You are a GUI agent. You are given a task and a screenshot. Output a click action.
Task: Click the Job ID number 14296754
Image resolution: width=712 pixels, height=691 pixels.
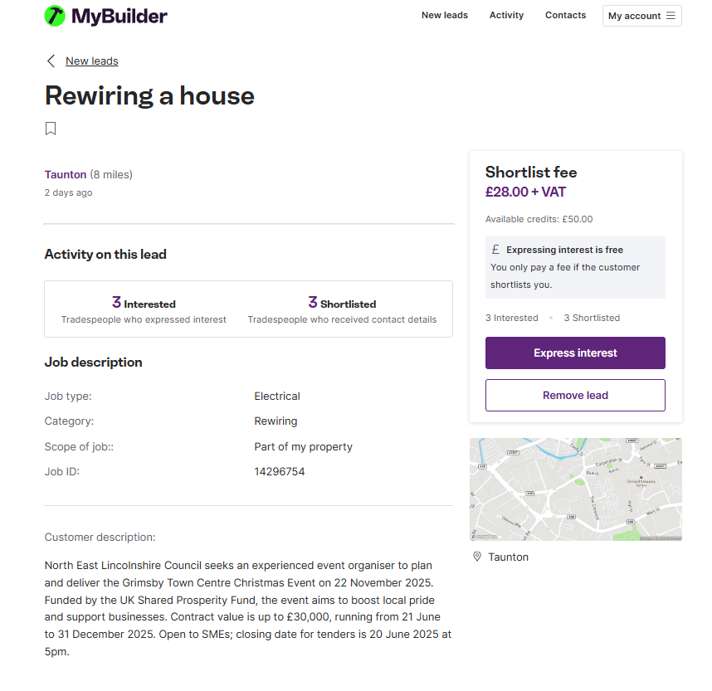[280, 472]
